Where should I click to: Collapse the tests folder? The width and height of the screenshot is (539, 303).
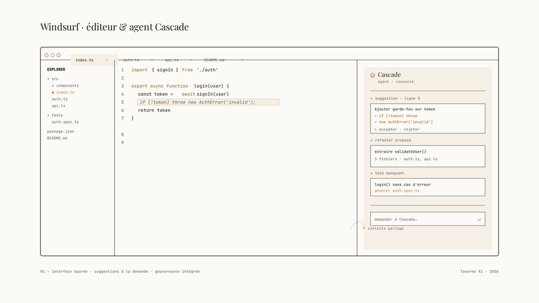pyautogui.click(x=48, y=115)
